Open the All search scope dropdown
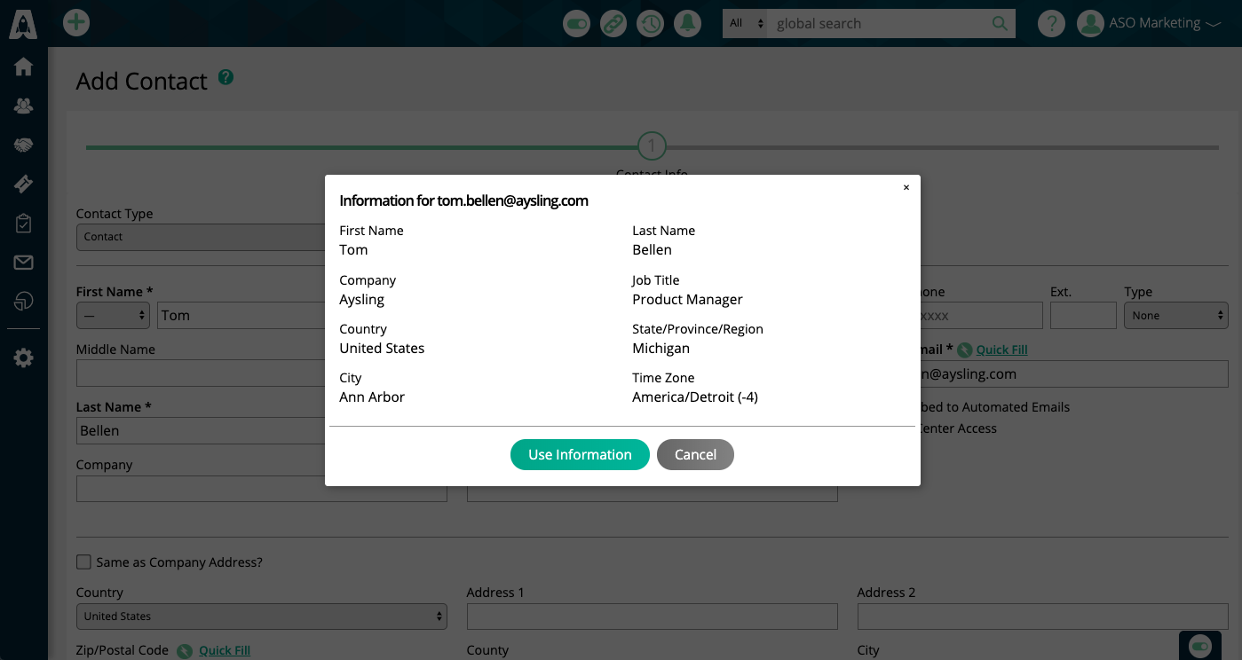The image size is (1242, 660). [x=746, y=23]
